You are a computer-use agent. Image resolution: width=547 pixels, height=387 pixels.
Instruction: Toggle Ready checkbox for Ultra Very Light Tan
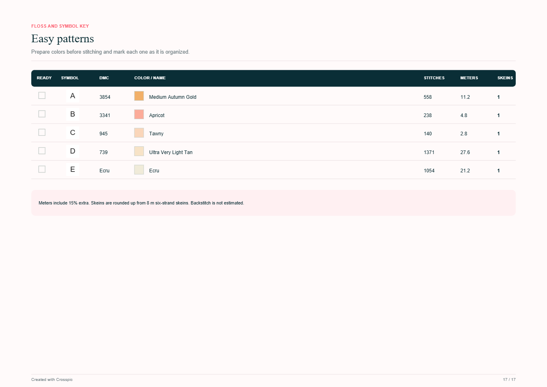point(42,151)
